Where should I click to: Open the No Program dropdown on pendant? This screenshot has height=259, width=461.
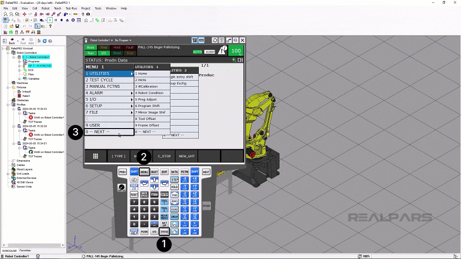tap(123, 40)
